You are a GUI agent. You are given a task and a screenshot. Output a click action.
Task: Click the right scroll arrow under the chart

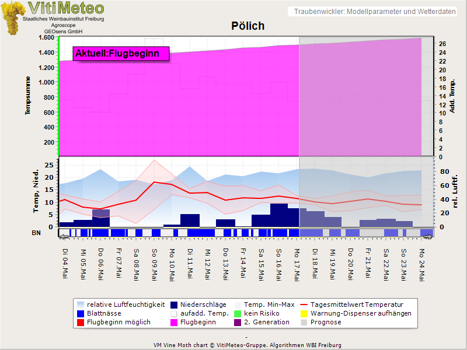428,236
